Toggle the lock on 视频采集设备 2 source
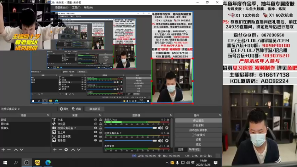The image size is (297, 167). (100, 128)
